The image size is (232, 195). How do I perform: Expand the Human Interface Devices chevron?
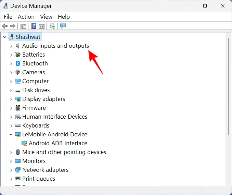11,117
